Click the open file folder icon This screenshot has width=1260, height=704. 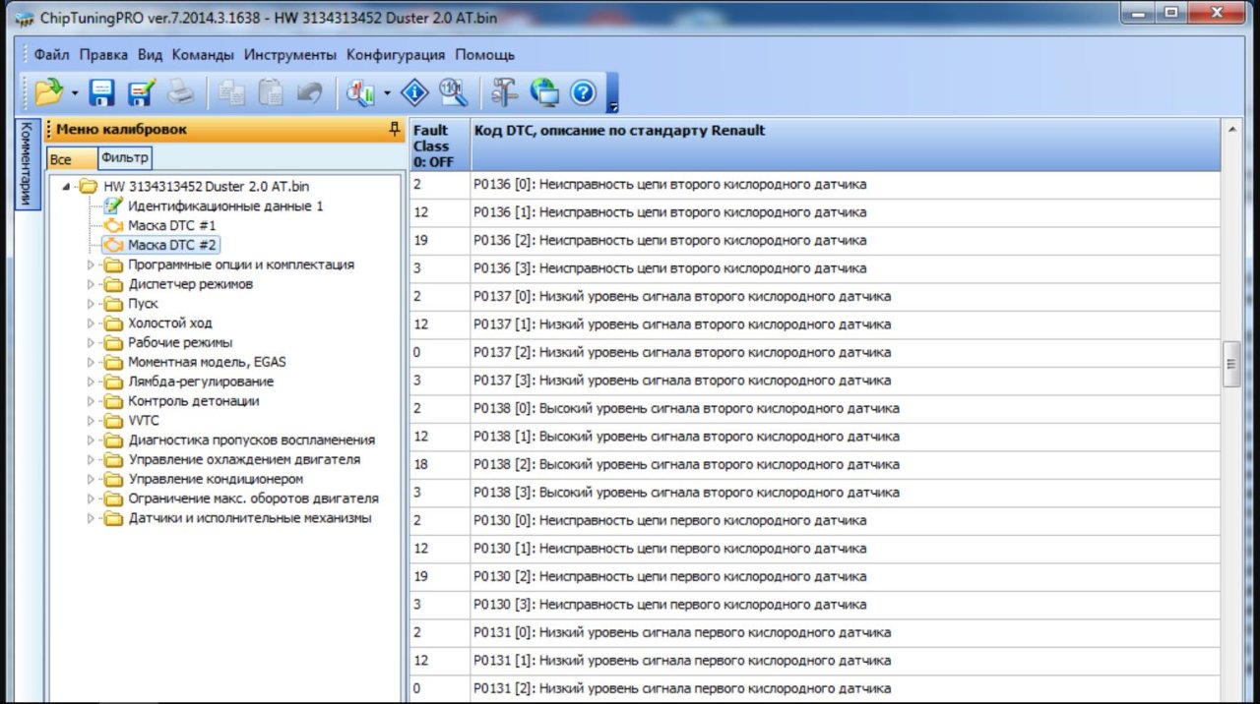47,92
